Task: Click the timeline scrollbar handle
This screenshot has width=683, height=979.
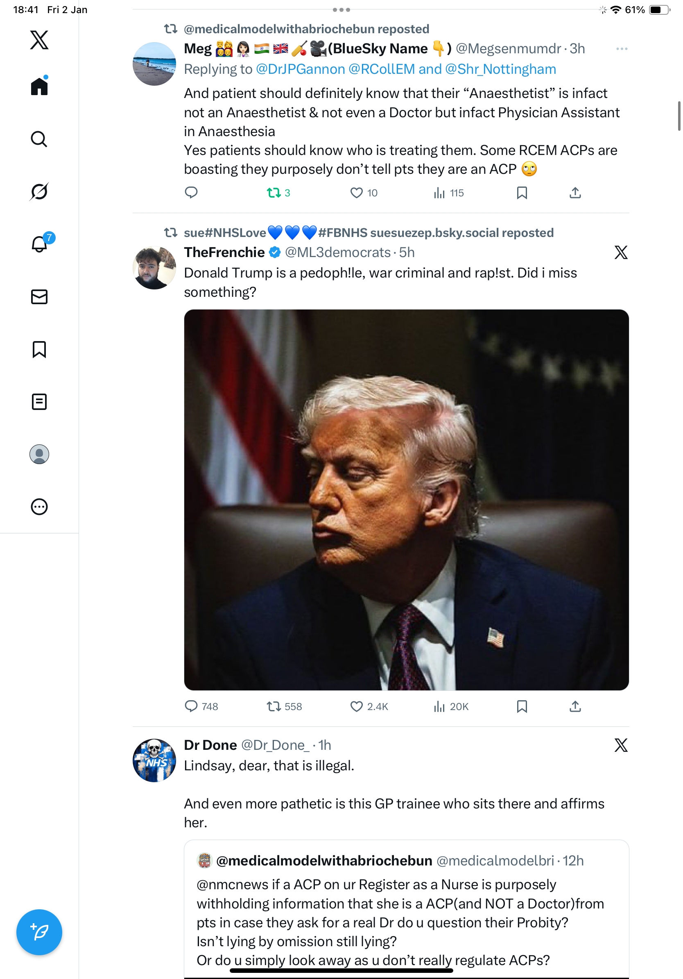Action: click(679, 116)
